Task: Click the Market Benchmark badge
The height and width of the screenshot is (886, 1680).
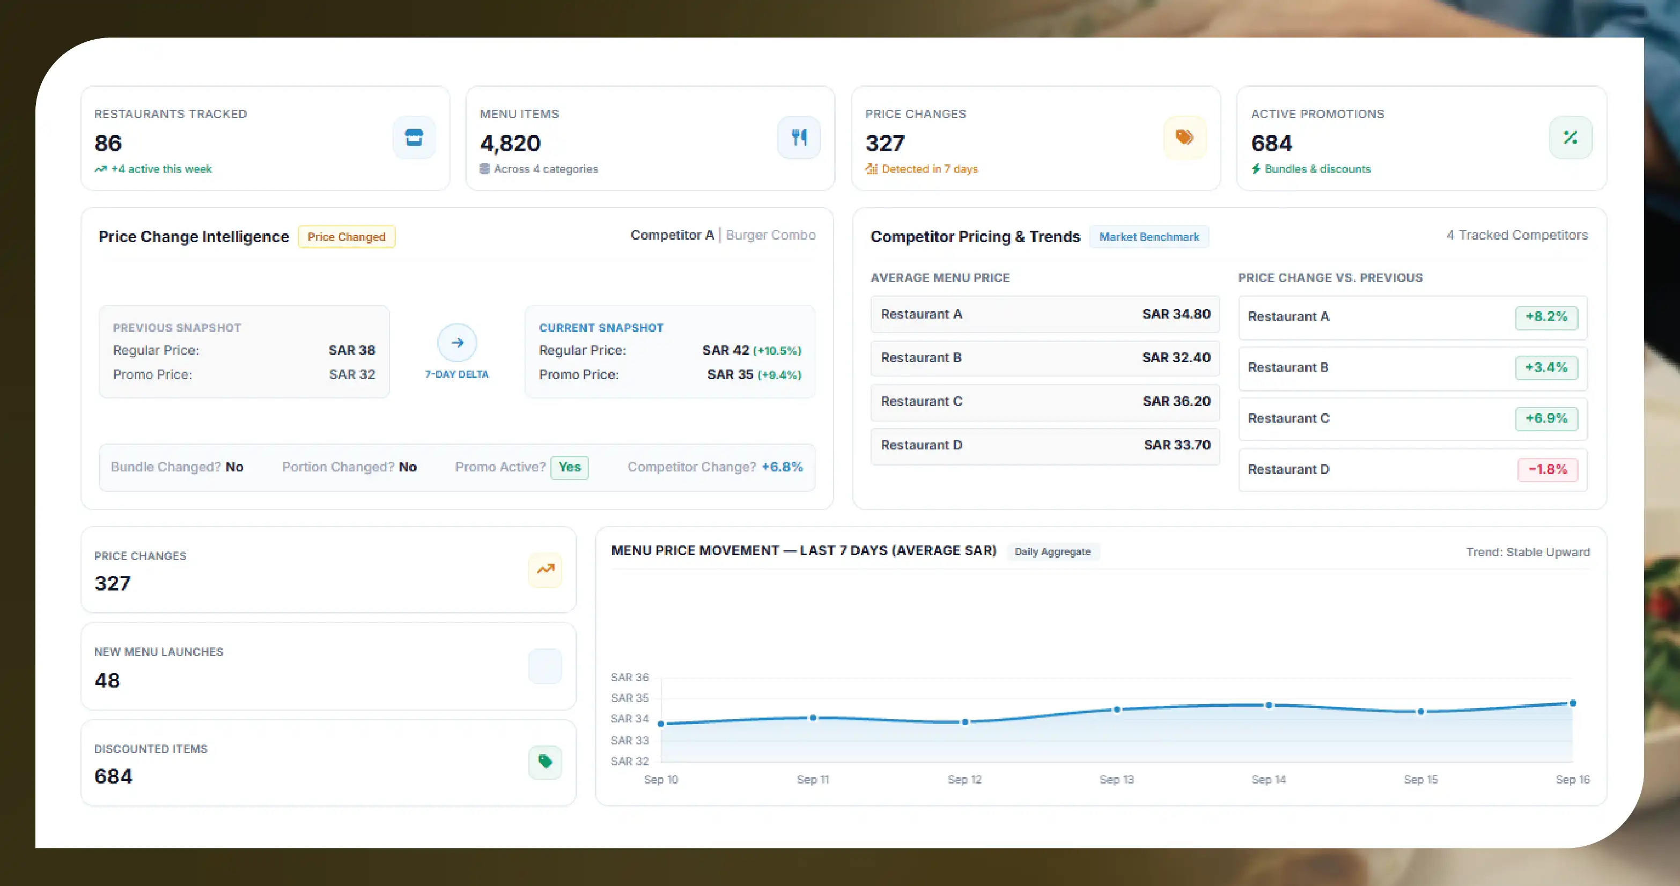Action: 1149,237
